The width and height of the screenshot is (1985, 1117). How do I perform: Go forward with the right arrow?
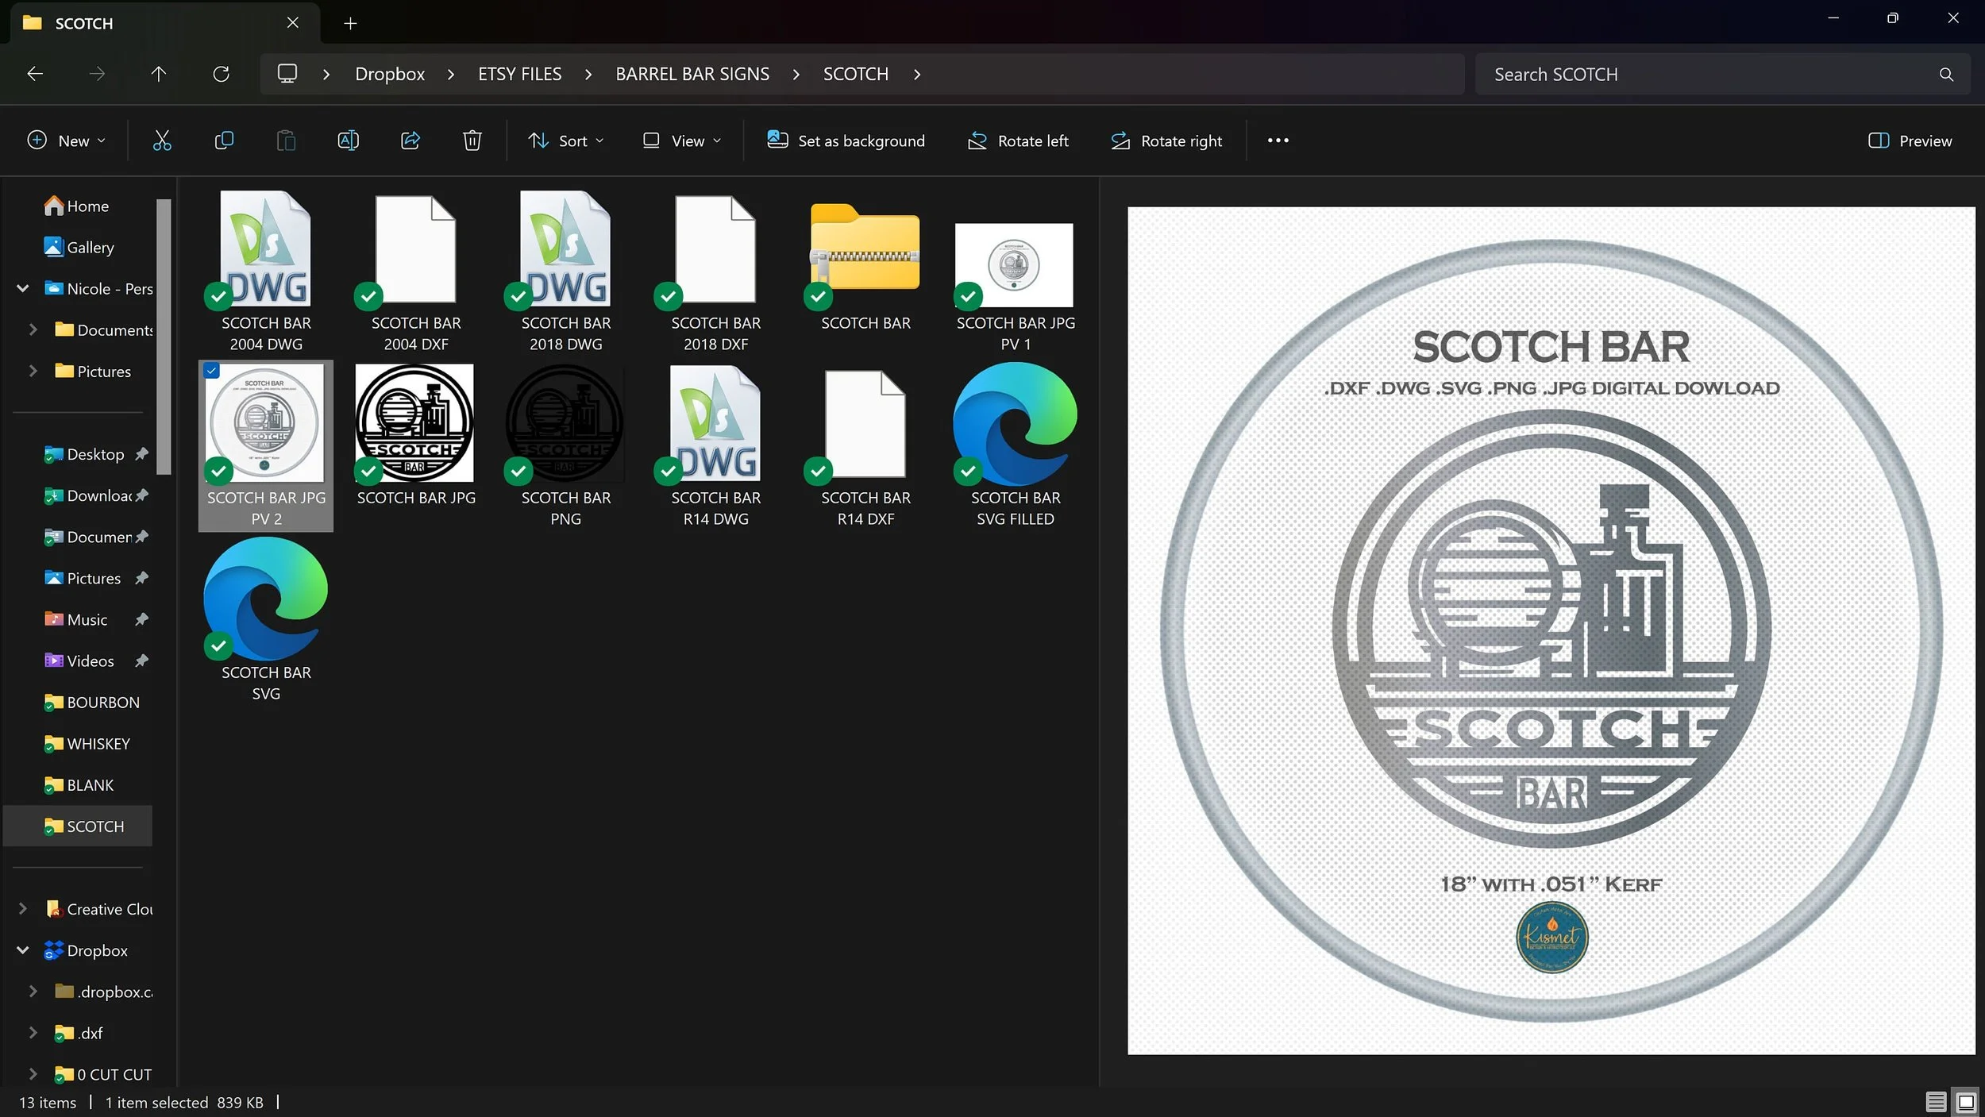pyautogui.click(x=97, y=74)
